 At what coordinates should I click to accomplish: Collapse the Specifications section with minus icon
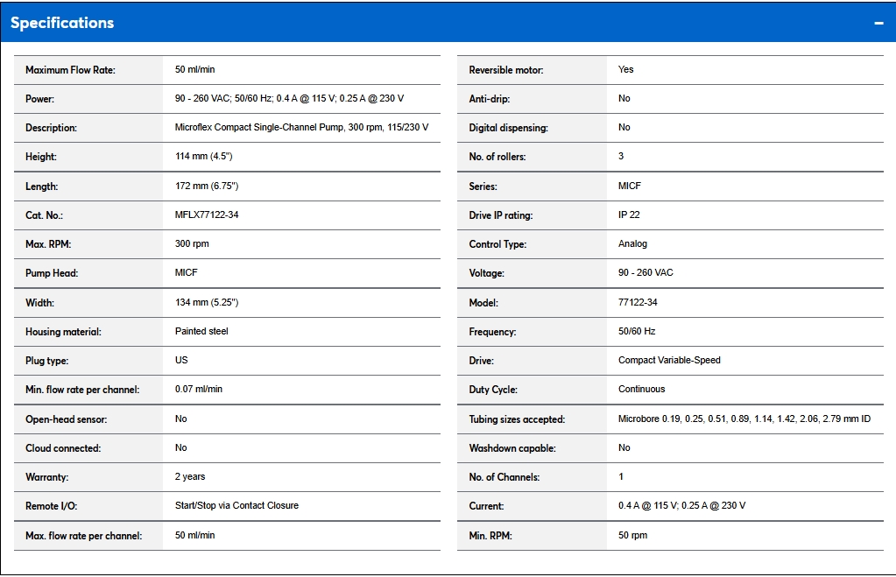(878, 23)
